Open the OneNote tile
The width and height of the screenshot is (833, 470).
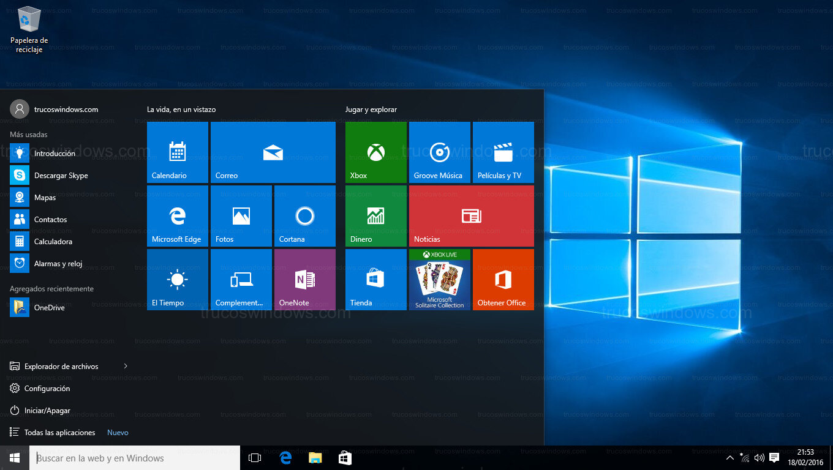click(x=304, y=279)
